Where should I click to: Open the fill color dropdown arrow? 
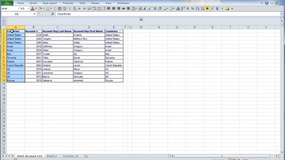point(44,8)
